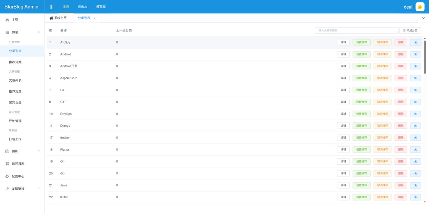Toggle visibility eye for the Django row
The image size is (429, 213).
[x=415, y=126]
